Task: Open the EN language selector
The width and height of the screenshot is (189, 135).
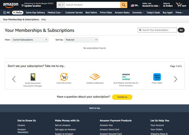Action: point(135,6)
